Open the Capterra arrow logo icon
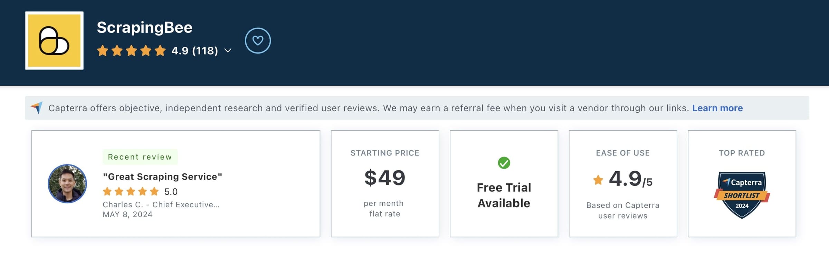Screen dimensions: 829x259 [36, 108]
